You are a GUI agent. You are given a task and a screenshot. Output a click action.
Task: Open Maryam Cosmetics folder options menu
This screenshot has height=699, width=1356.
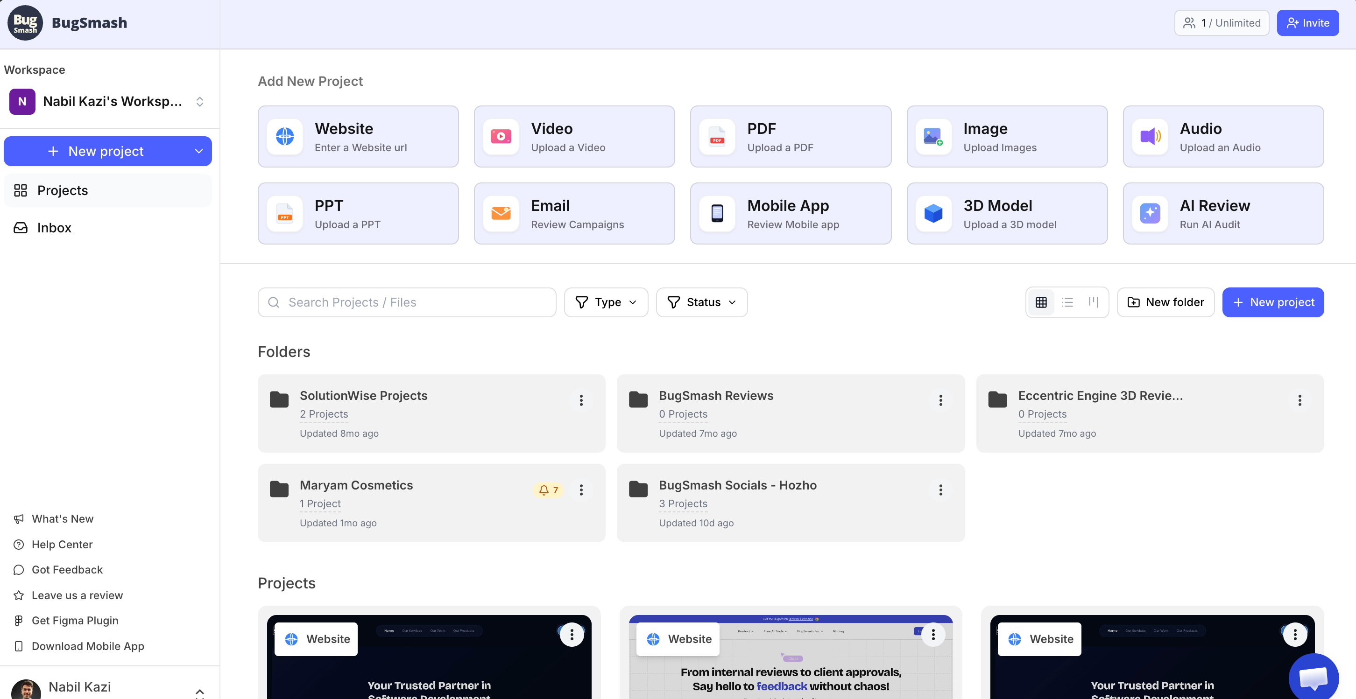[581, 490]
